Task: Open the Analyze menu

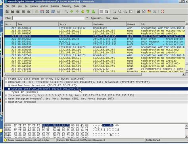Action: [x=44, y=6]
